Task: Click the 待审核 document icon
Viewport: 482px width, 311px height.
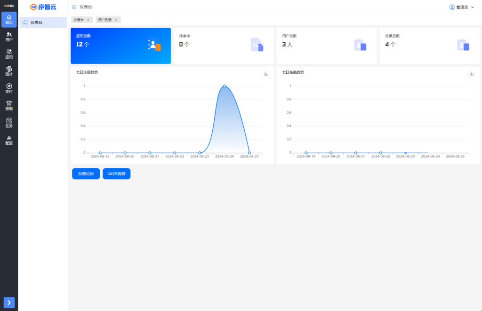Action: click(x=257, y=45)
